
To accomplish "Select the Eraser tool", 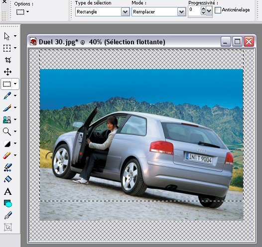I will (x=7, y=156).
